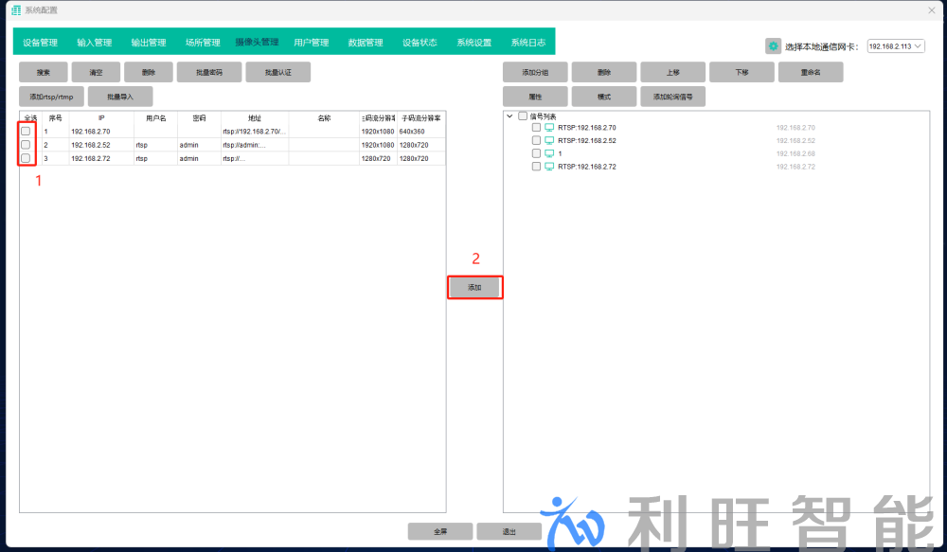Click the 全屏 button at bottom
947x552 pixels.
click(440, 531)
